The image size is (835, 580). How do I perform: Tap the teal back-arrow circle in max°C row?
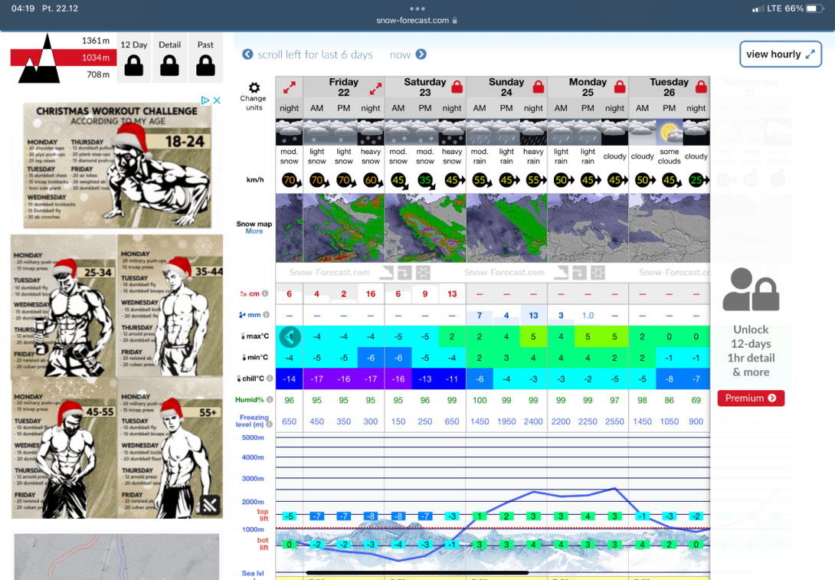(x=290, y=336)
